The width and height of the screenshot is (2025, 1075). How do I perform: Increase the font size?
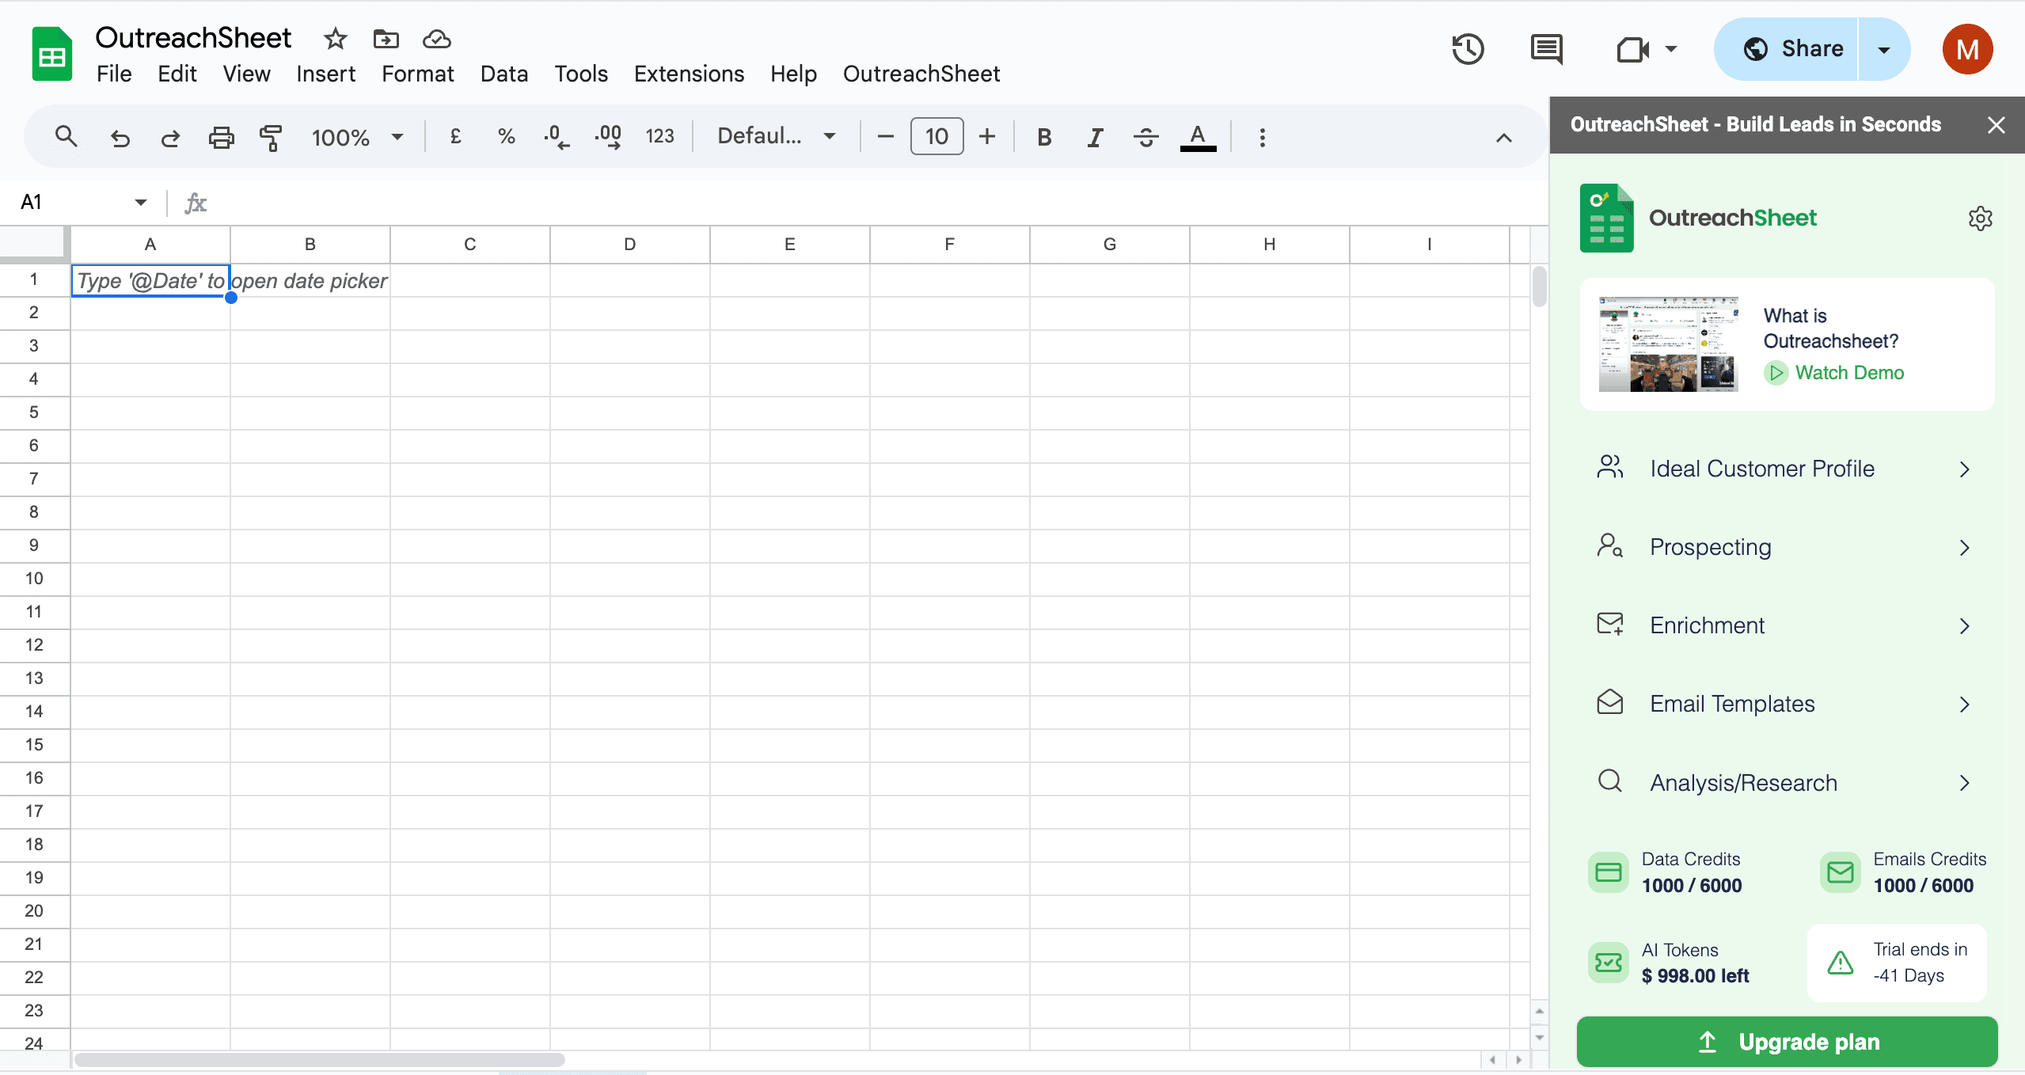point(986,137)
